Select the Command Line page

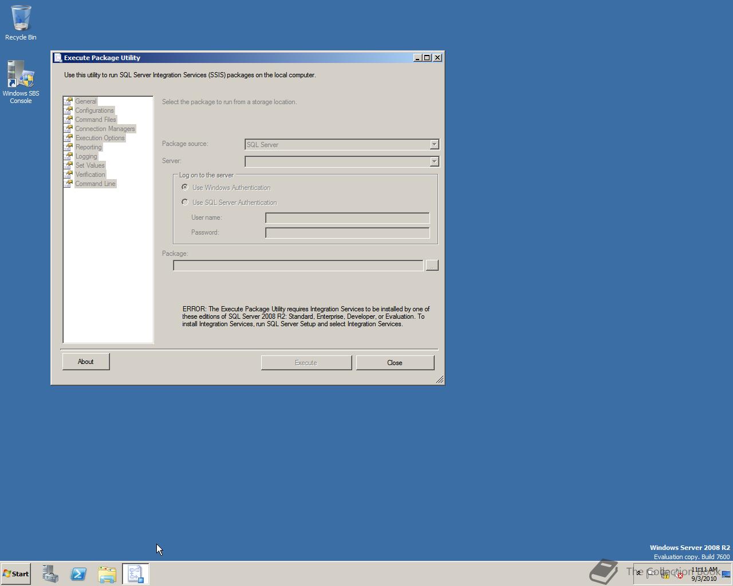pyautogui.click(x=95, y=184)
